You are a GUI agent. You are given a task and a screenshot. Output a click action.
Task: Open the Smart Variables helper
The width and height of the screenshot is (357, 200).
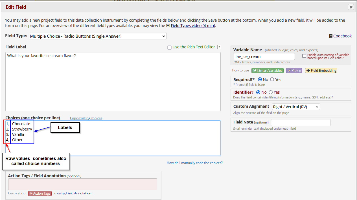pyautogui.click(x=267, y=71)
